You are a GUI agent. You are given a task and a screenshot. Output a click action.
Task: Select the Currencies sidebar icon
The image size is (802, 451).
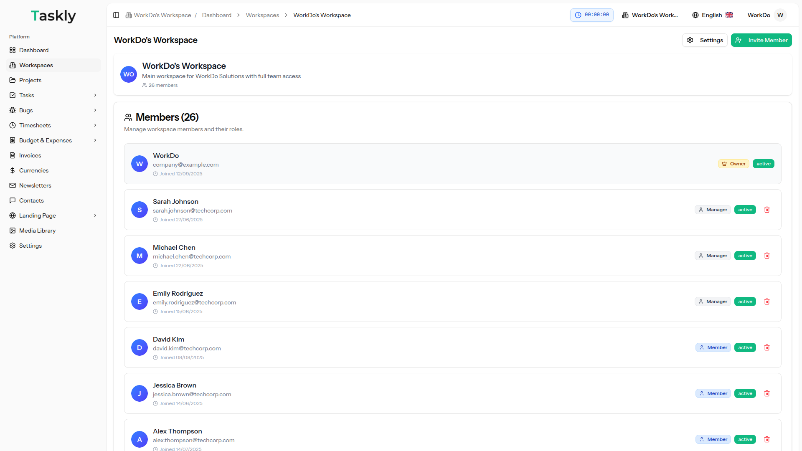click(x=12, y=170)
